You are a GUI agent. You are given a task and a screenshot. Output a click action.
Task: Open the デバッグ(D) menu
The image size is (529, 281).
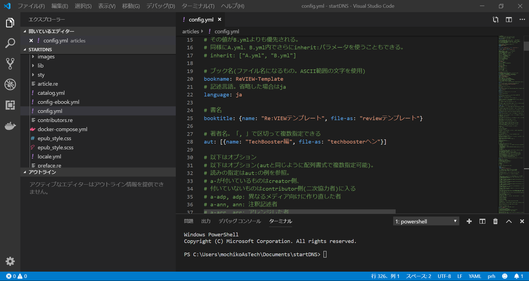click(160, 6)
